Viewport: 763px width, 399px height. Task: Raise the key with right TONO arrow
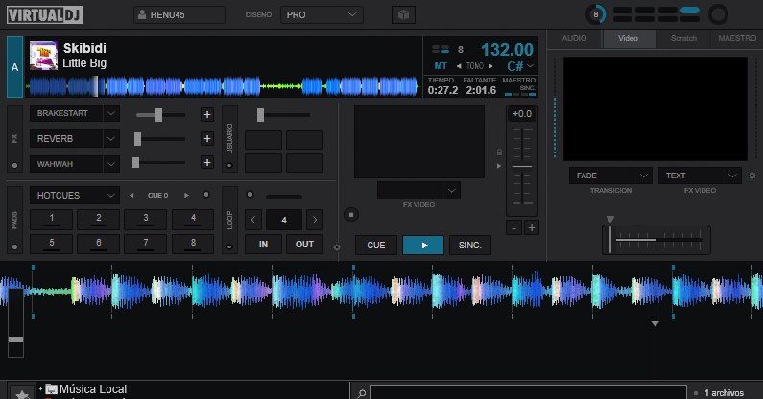coord(490,65)
